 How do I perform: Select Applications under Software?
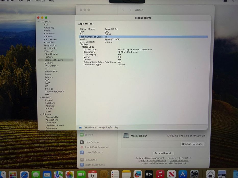(x=52, y=120)
